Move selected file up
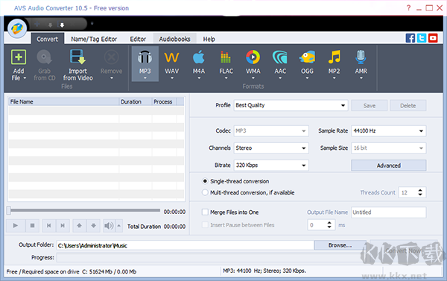447x281 pixels. coord(79,226)
